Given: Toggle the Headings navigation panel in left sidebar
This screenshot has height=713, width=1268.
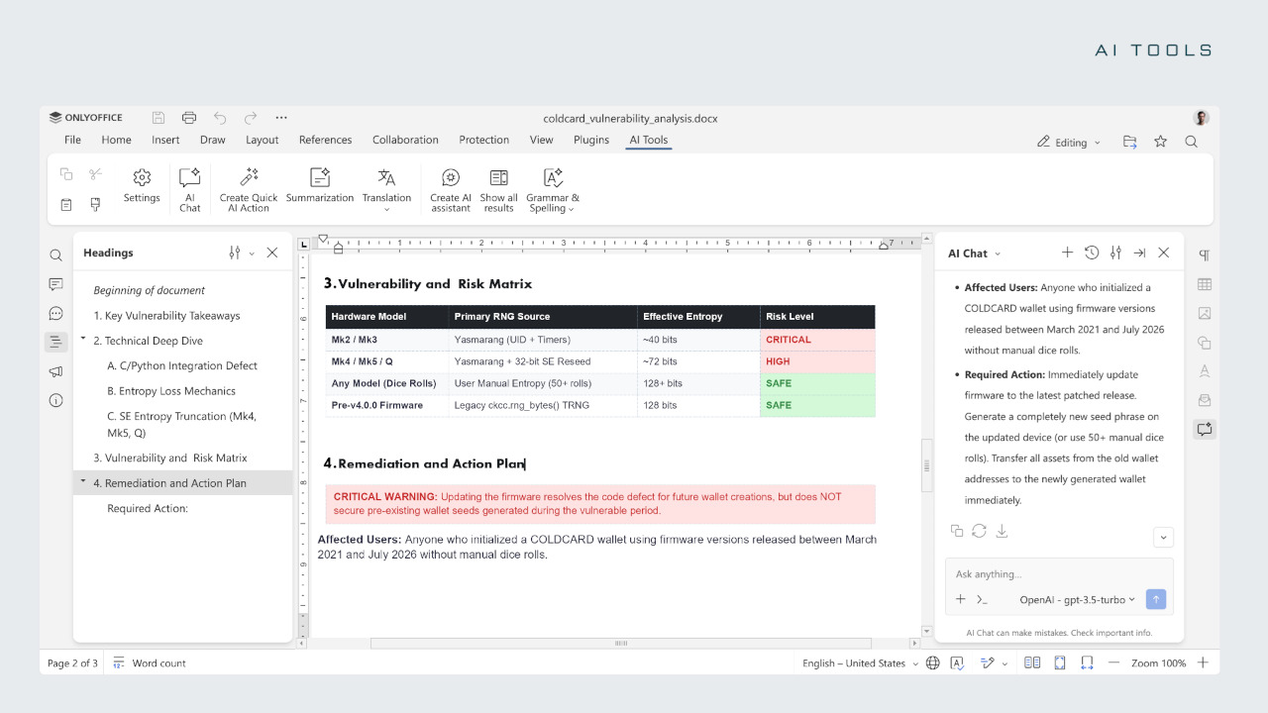Looking at the screenshot, I should click(x=55, y=343).
